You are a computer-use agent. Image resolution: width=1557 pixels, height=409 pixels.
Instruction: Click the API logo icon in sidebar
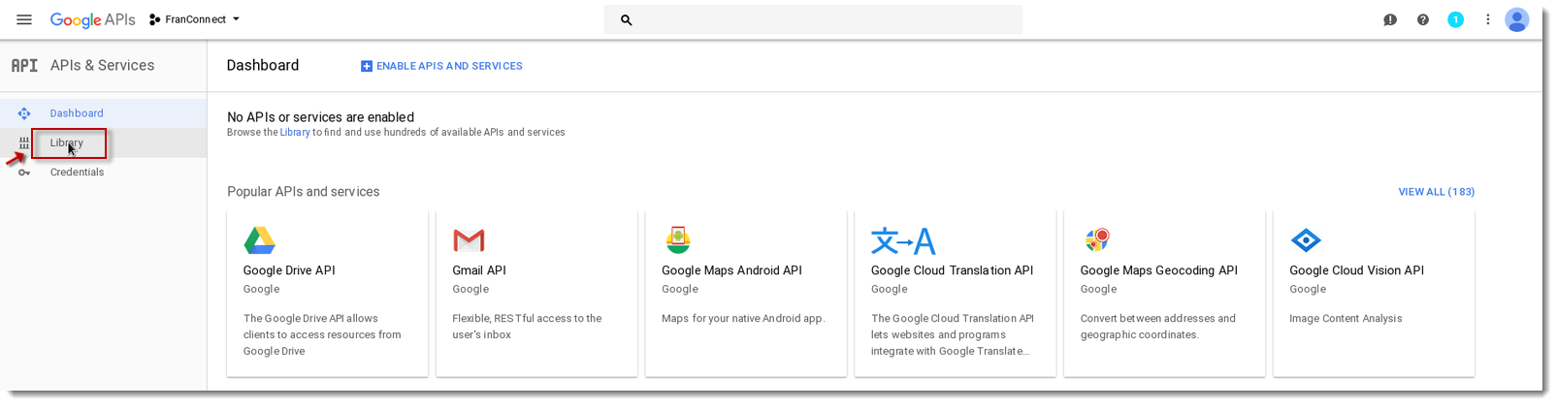(24, 65)
